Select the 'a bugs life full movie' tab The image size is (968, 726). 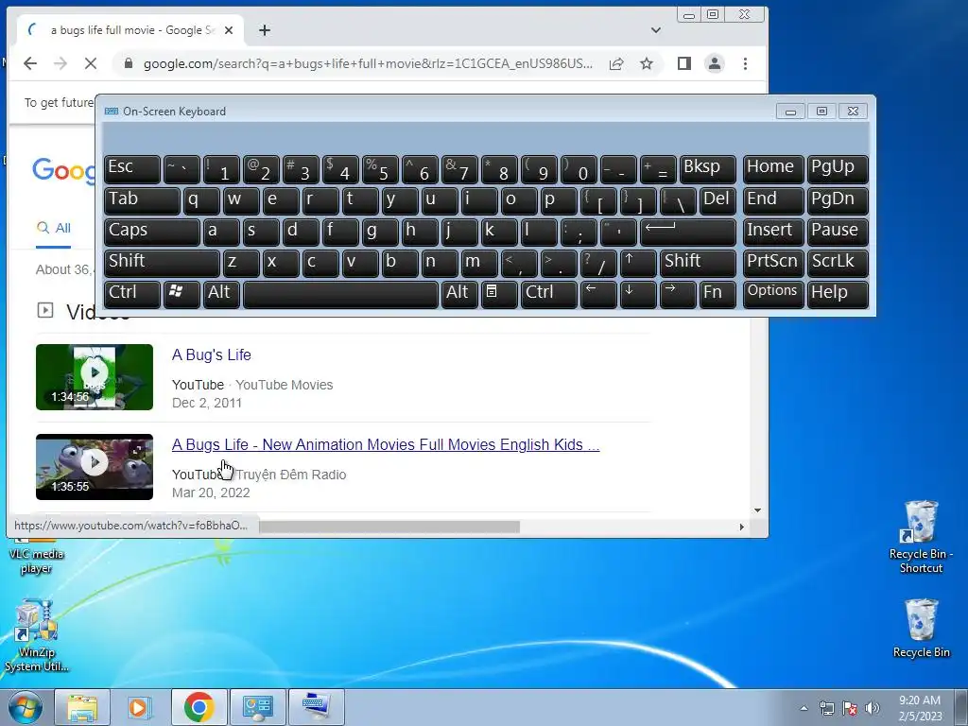[130, 30]
